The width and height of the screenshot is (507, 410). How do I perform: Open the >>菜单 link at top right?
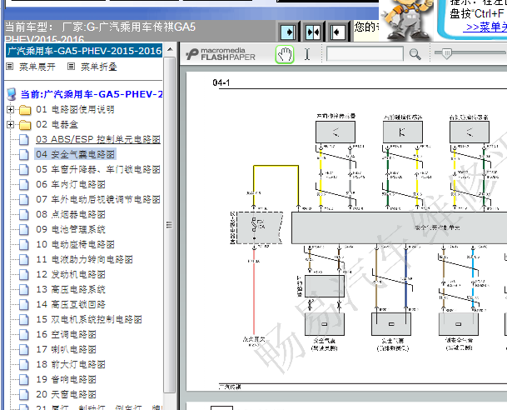485,27
